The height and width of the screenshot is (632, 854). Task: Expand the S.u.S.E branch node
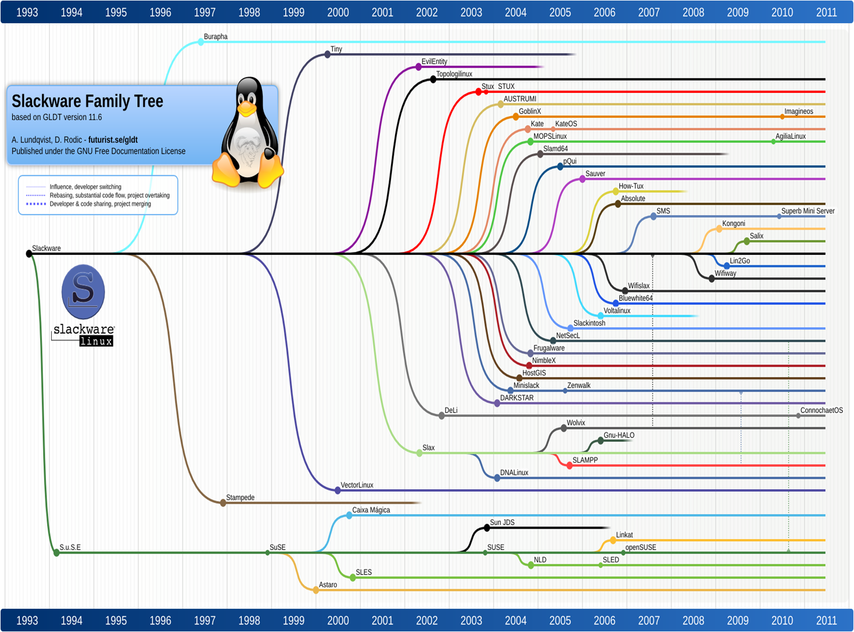[x=56, y=552]
